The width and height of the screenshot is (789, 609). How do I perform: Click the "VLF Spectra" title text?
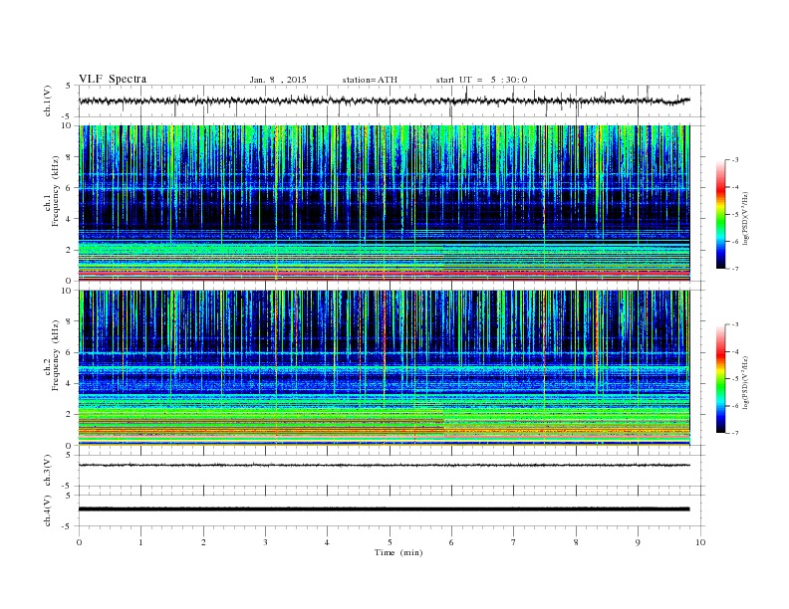tap(113, 79)
